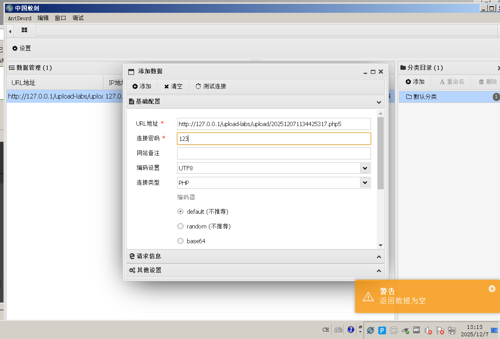Click the 返回数据为空 warning text
The width and height of the screenshot is (500, 339).
[x=403, y=301]
